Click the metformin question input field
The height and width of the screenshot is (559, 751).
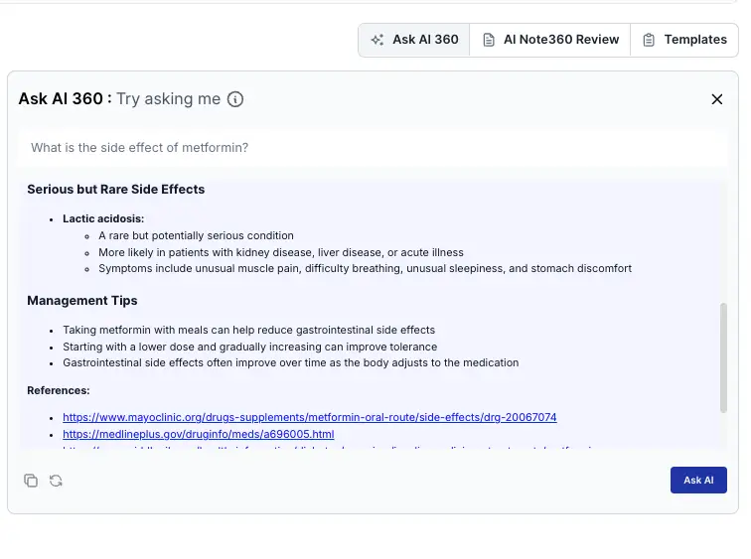pos(373,148)
